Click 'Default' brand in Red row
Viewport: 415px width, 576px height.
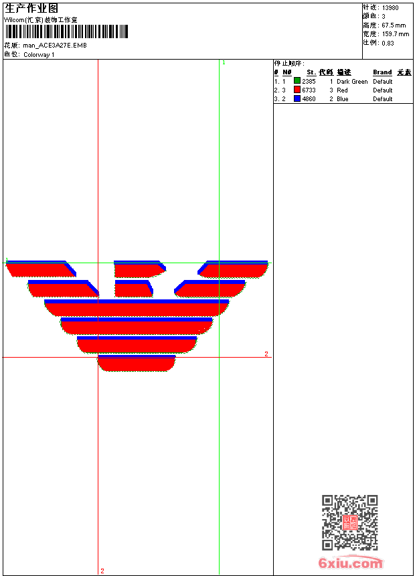(383, 90)
